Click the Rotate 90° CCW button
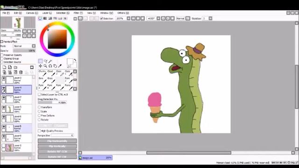 coord(57,151)
